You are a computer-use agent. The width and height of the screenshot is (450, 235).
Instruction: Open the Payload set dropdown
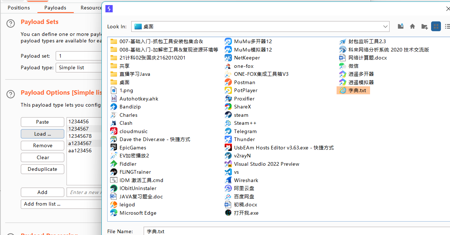[79, 56]
